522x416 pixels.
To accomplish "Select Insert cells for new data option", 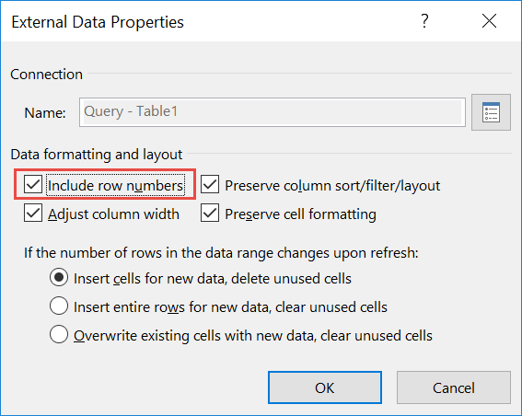I will (59, 278).
